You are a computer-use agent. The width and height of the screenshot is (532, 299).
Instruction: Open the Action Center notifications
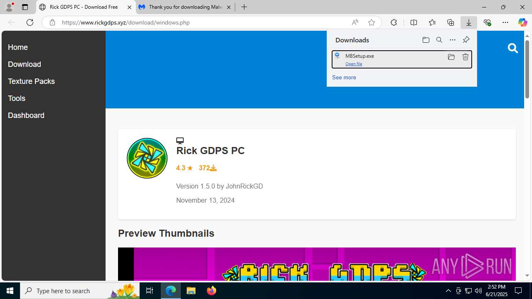coord(519,291)
